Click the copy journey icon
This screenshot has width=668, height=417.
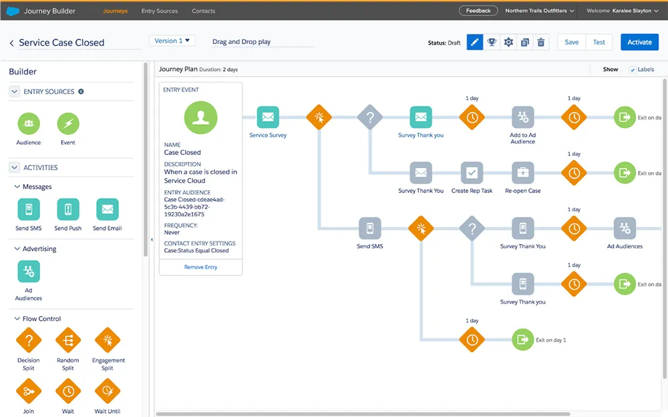[525, 42]
